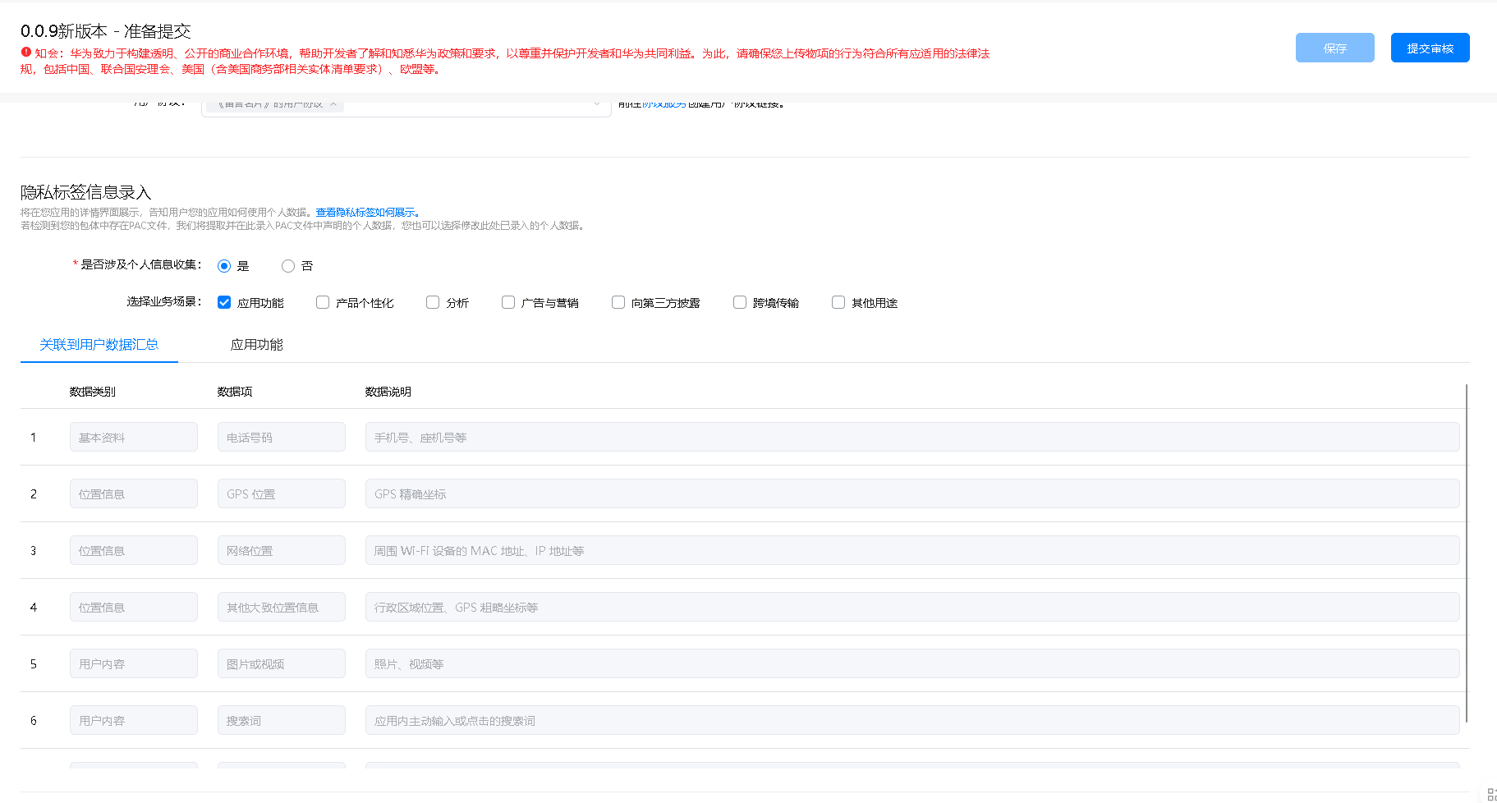Viewport: 1497px width, 803px height.
Task: Enable the 产品个性化 checkbox
Action: click(x=323, y=302)
